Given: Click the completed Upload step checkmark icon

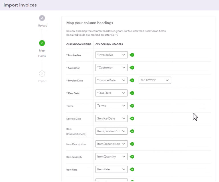Looking at the screenshot, I should (x=42, y=18).
